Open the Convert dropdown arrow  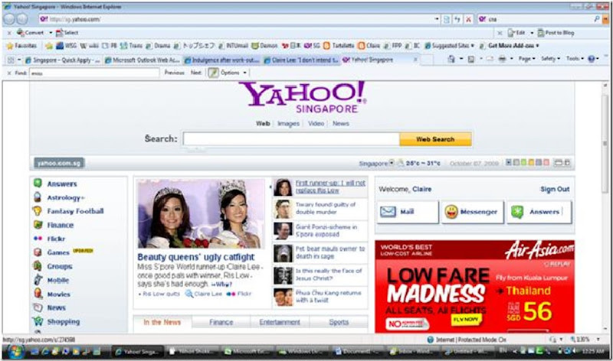point(51,33)
